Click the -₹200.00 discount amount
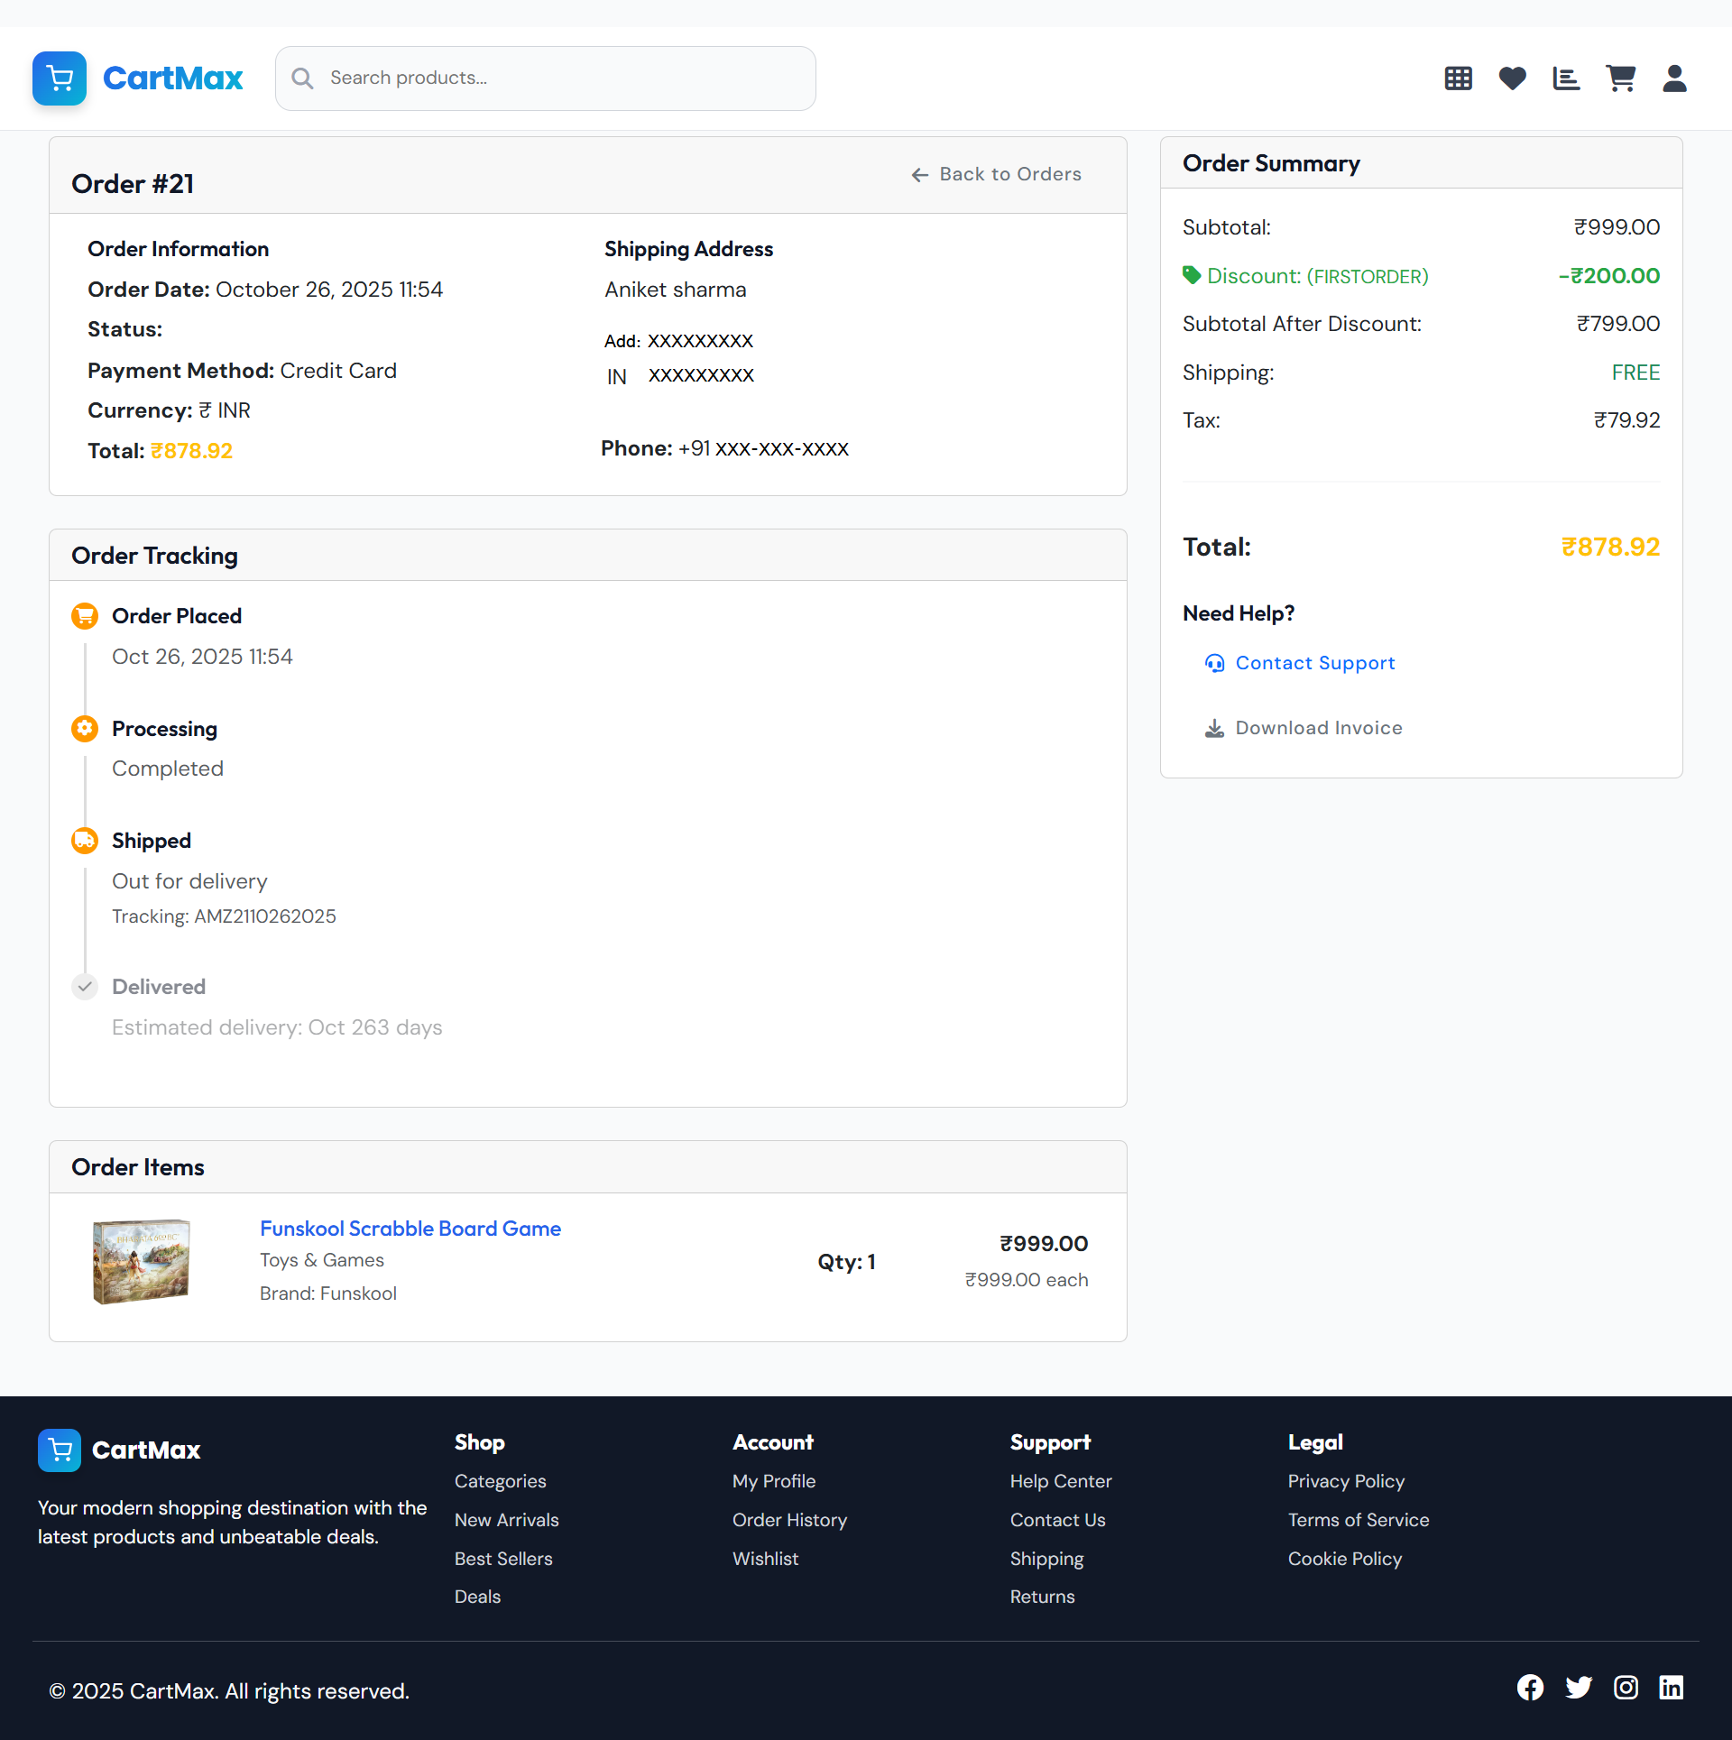 pyautogui.click(x=1609, y=276)
